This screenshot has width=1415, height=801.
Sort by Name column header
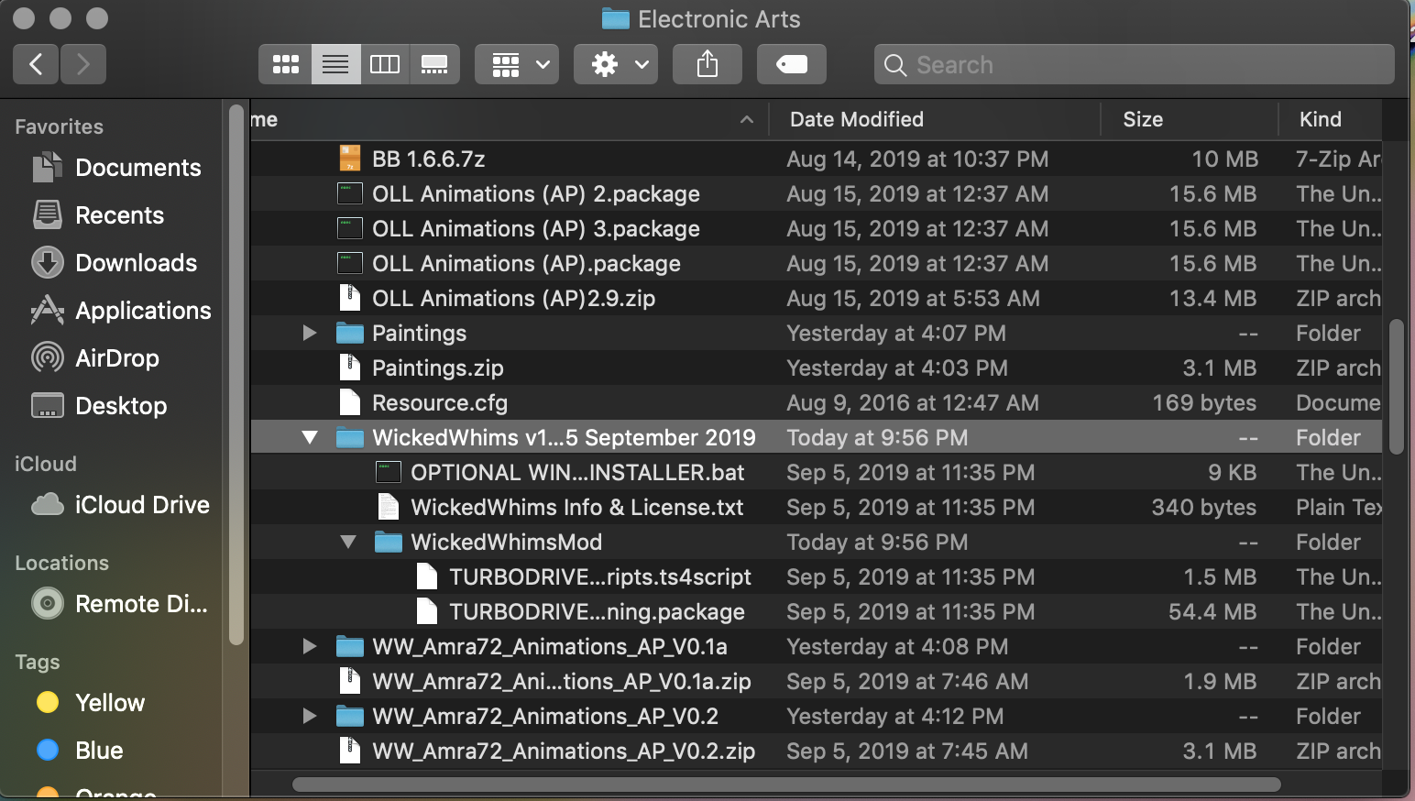509,119
